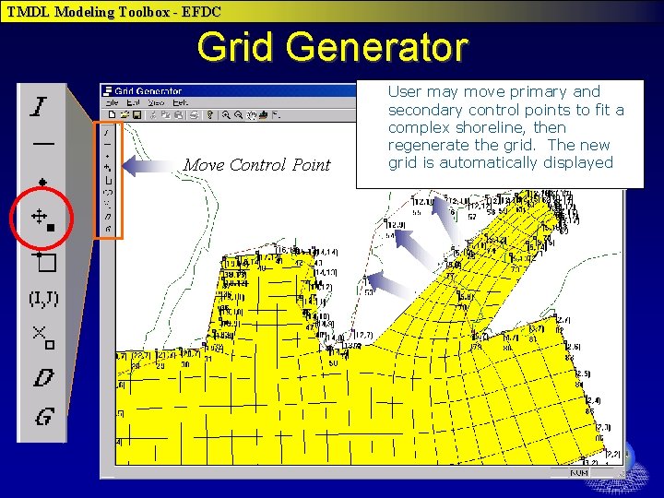The height and width of the screenshot is (498, 664).
Task: Select the Pan hand tool
Action: [x=252, y=114]
